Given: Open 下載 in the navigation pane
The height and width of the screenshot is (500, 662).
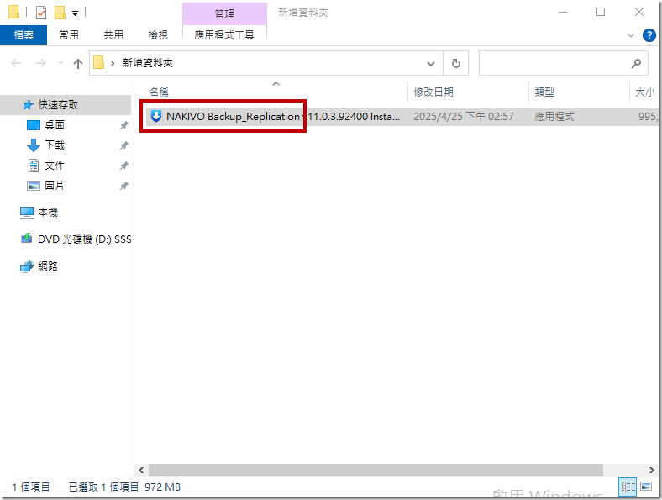Looking at the screenshot, I should coord(55,145).
